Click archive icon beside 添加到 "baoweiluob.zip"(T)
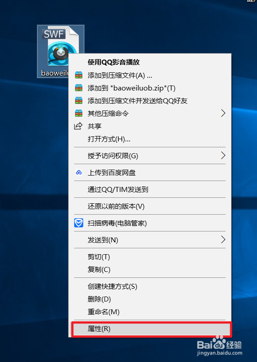This screenshot has height=362, width=257. (x=79, y=88)
